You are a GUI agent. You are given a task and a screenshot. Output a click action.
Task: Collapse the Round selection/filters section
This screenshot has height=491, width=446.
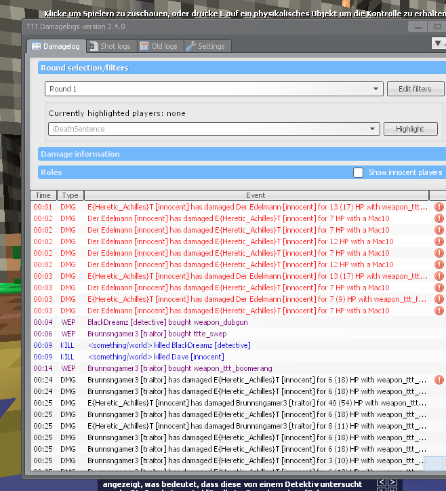84,68
